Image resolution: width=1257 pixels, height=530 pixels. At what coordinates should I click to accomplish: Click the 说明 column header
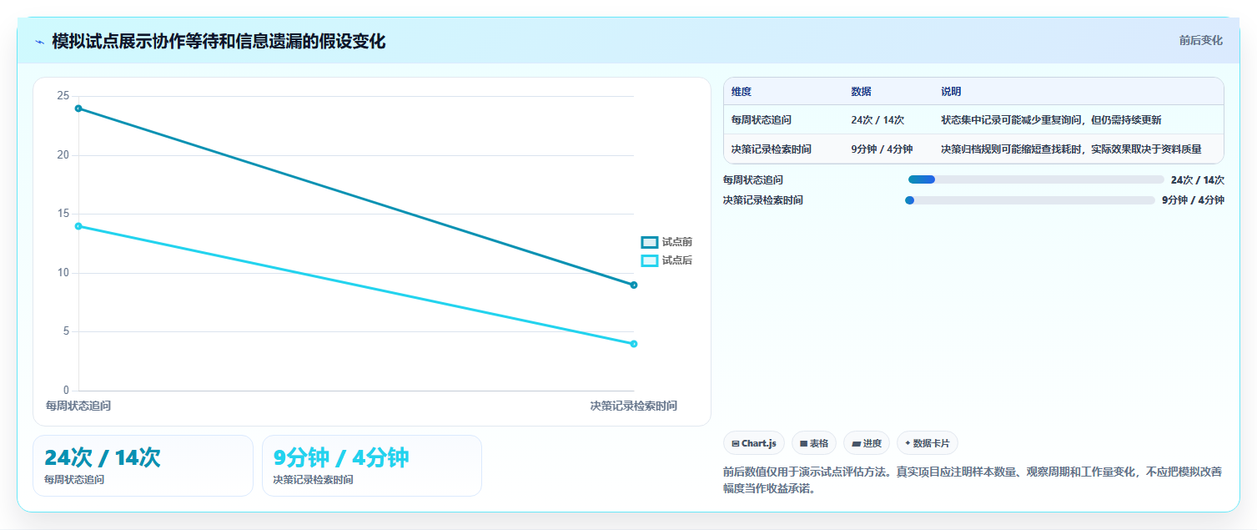coord(951,92)
